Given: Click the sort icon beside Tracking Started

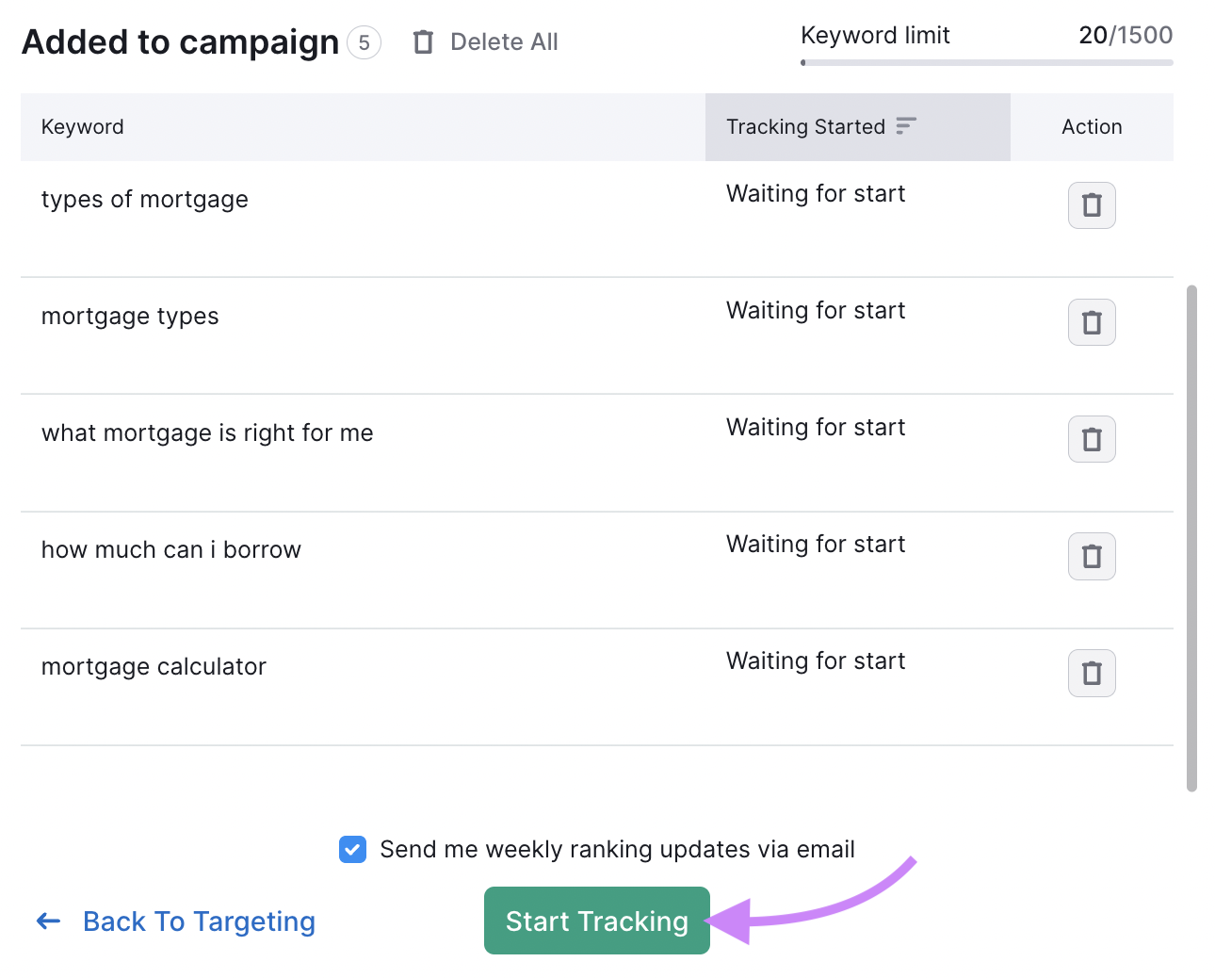Looking at the screenshot, I should (x=906, y=126).
